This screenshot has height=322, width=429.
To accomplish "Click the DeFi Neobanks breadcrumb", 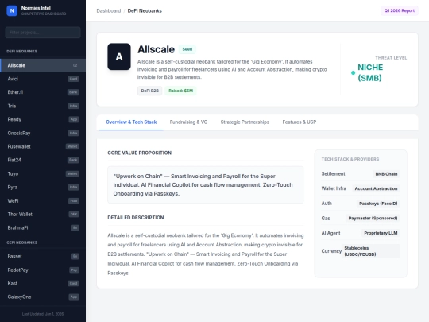I will point(145,10).
